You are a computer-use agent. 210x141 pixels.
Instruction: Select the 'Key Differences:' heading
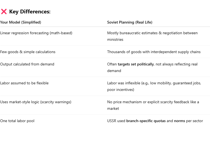pos(30,12)
